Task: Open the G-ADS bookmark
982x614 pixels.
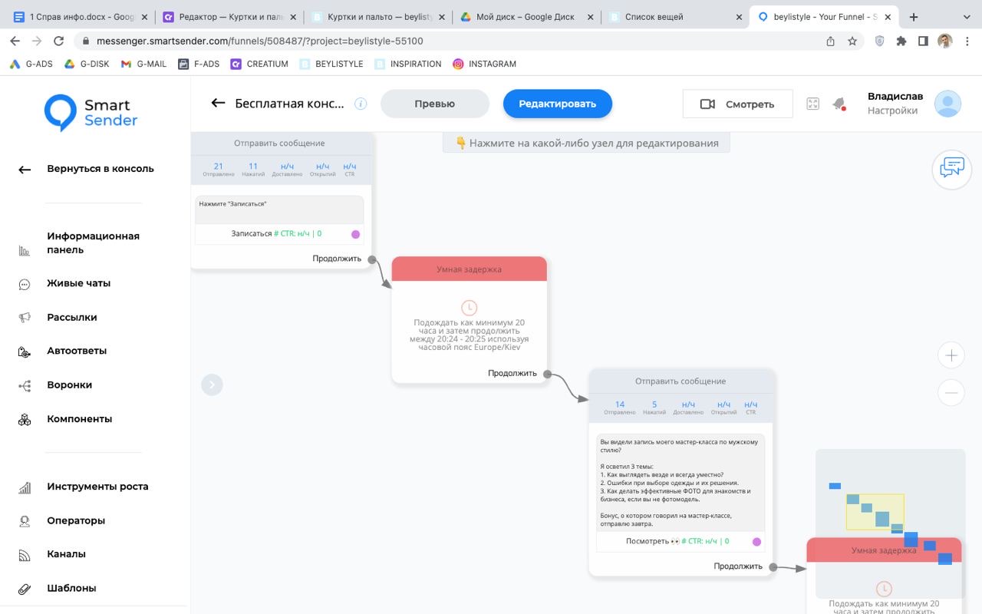Action: [x=31, y=64]
